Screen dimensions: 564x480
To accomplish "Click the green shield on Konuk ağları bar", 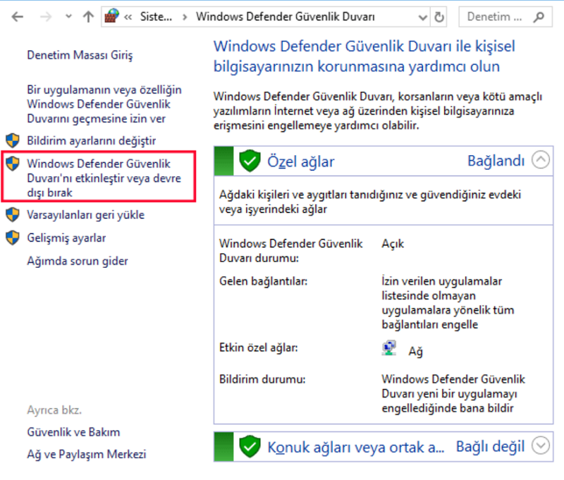I will (x=250, y=446).
